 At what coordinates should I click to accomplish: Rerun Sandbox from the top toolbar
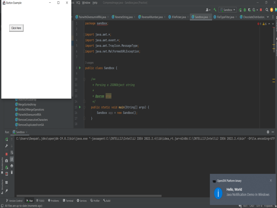click(x=240, y=10)
